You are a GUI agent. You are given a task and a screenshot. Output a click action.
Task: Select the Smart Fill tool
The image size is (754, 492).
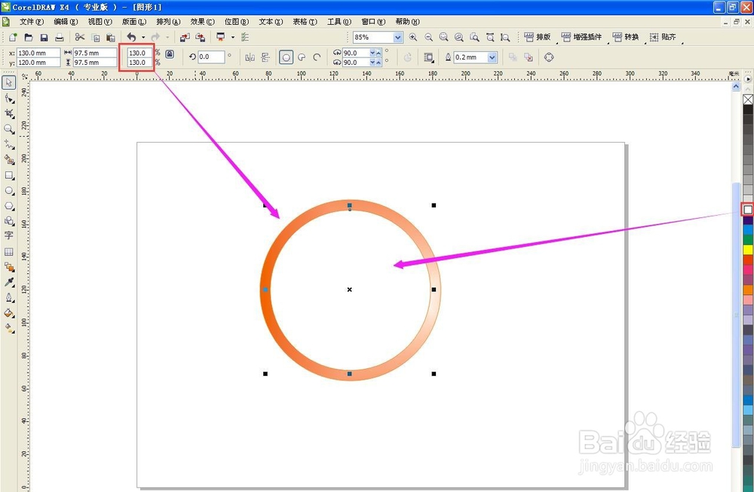tap(9, 160)
